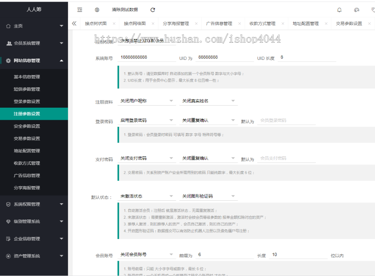Open sidebar item 地址配置管理

coord(34,151)
